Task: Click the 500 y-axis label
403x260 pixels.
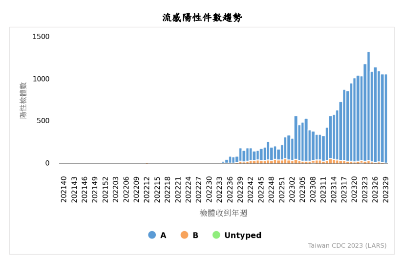Action: tap(43, 121)
